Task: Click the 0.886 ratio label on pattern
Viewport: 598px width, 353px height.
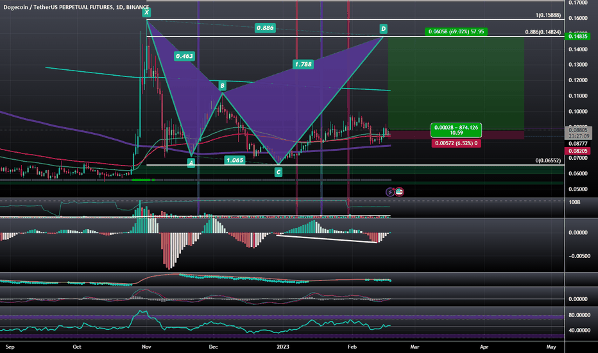Action: click(265, 28)
